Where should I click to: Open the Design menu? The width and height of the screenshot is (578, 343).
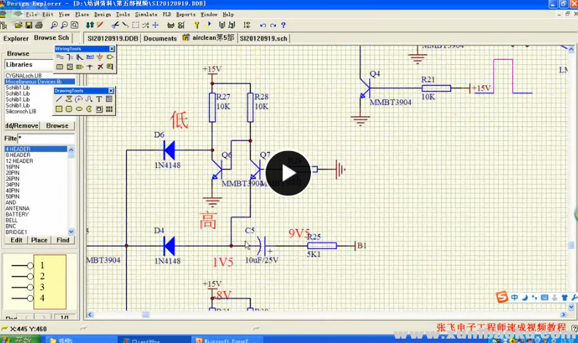click(x=103, y=14)
